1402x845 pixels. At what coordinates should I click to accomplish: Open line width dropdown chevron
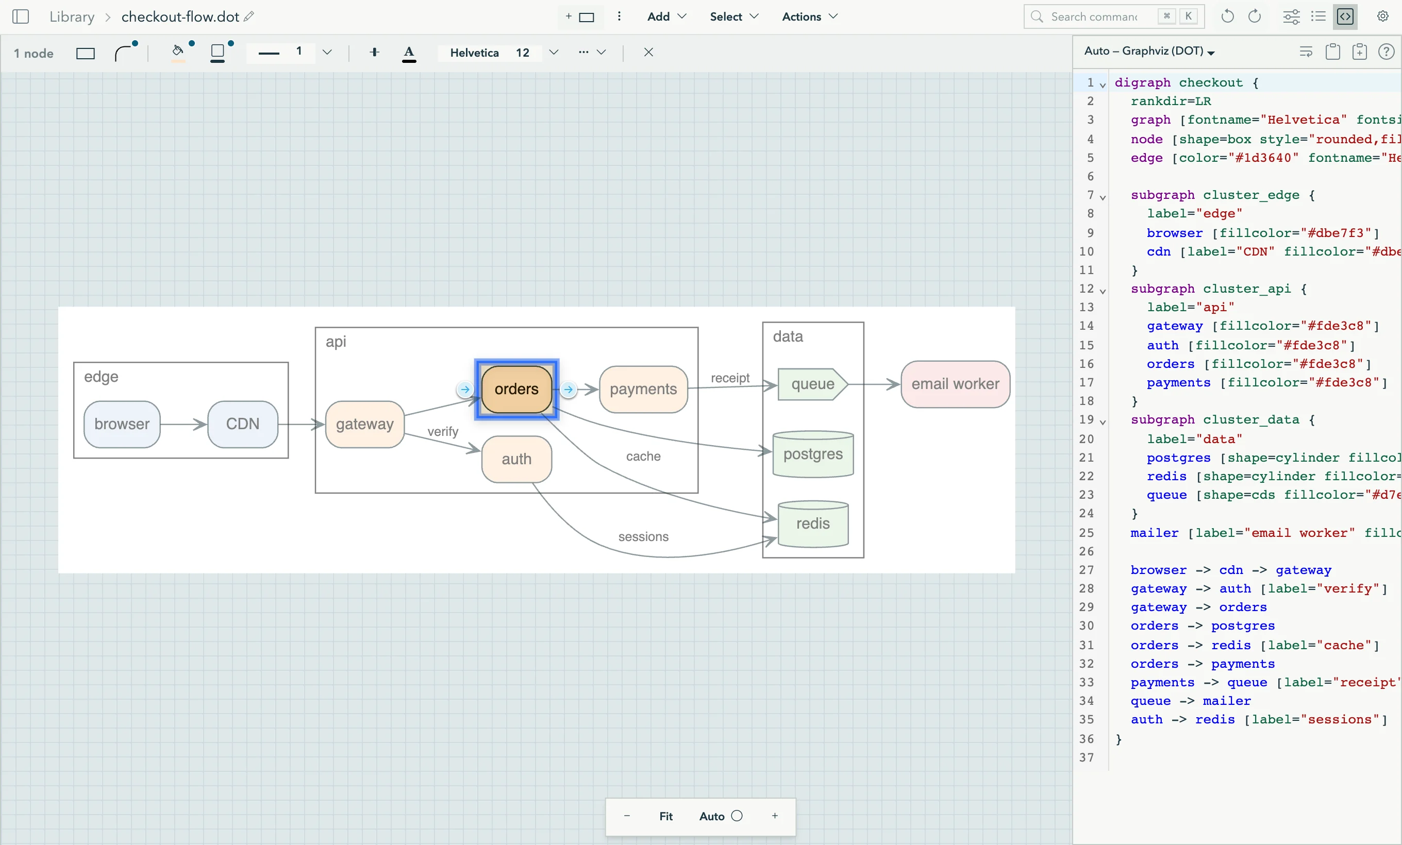point(327,53)
